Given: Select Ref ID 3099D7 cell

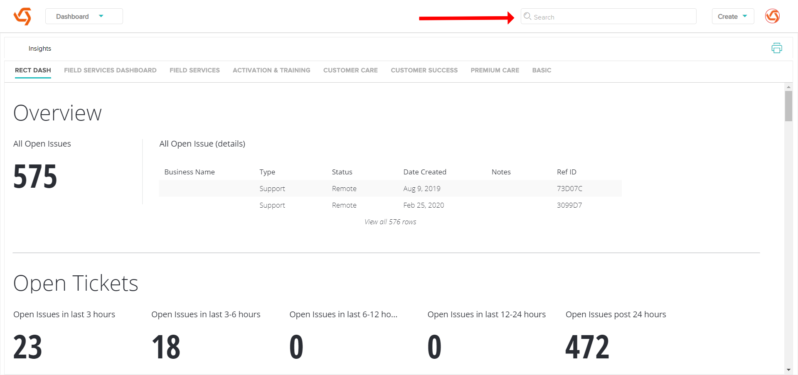Looking at the screenshot, I should (569, 205).
